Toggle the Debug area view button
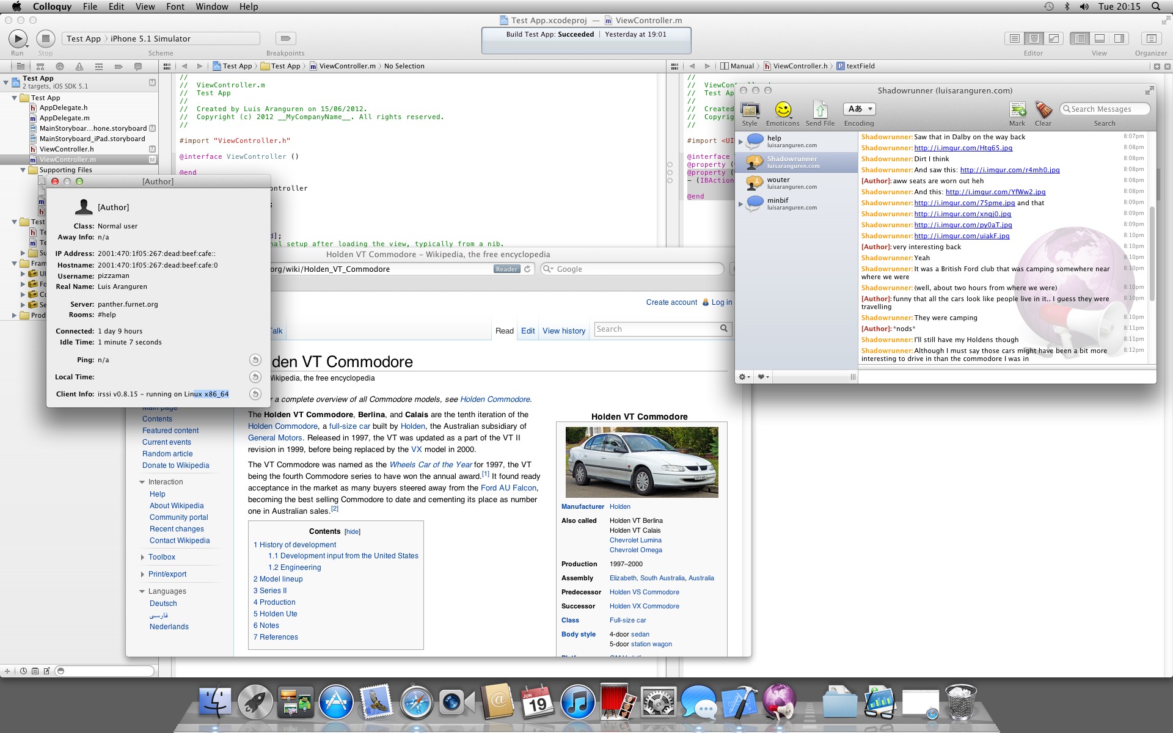 [1100, 38]
